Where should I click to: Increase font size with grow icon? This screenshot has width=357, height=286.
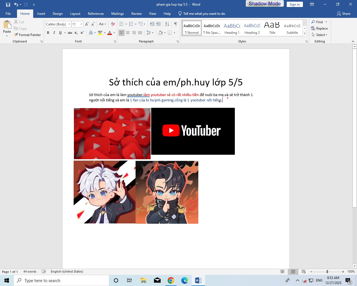[87, 24]
